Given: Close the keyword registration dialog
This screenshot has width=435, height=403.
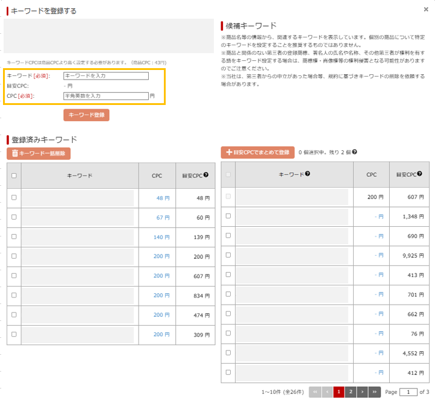Looking at the screenshot, I should [427, 9].
